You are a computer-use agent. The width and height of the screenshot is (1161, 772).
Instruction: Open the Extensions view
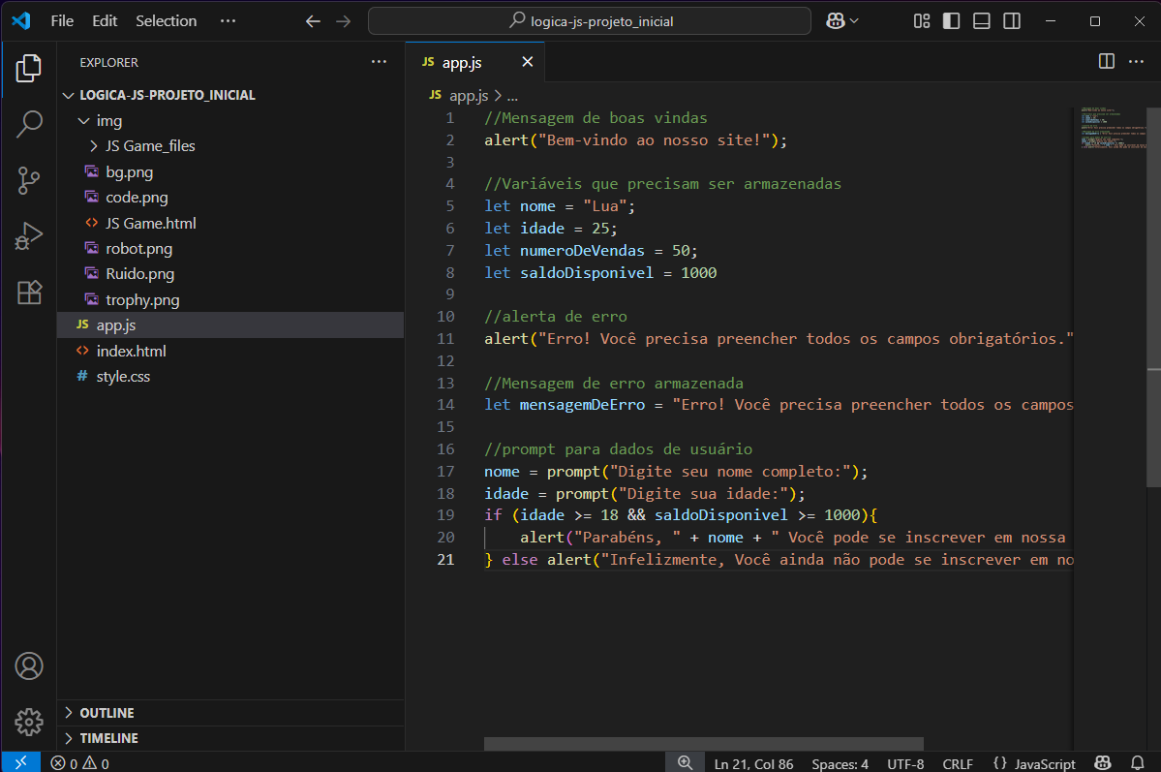tap(28, 293)
